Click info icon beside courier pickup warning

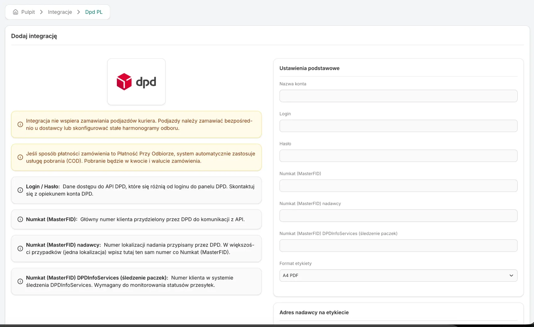click(20, 125)
